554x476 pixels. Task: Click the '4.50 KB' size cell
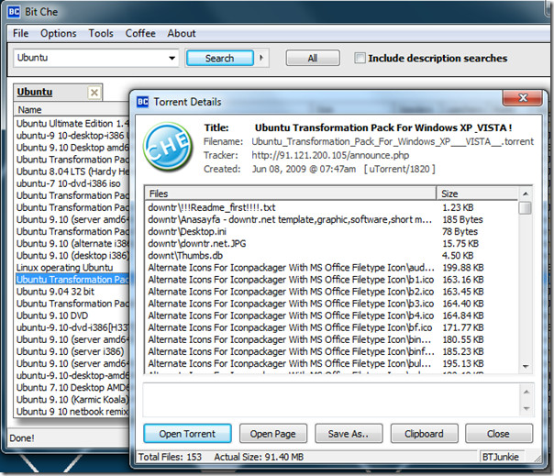(458, 256)
